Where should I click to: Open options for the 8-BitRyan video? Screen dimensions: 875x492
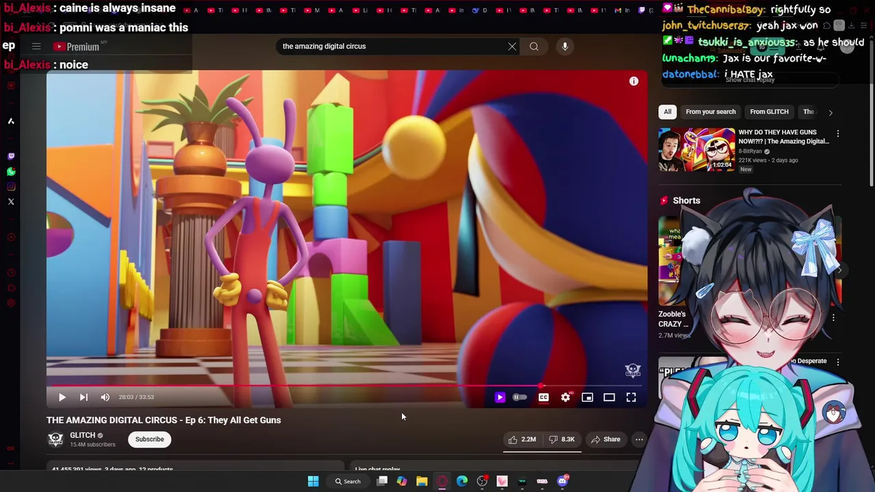tap(838, 134)
